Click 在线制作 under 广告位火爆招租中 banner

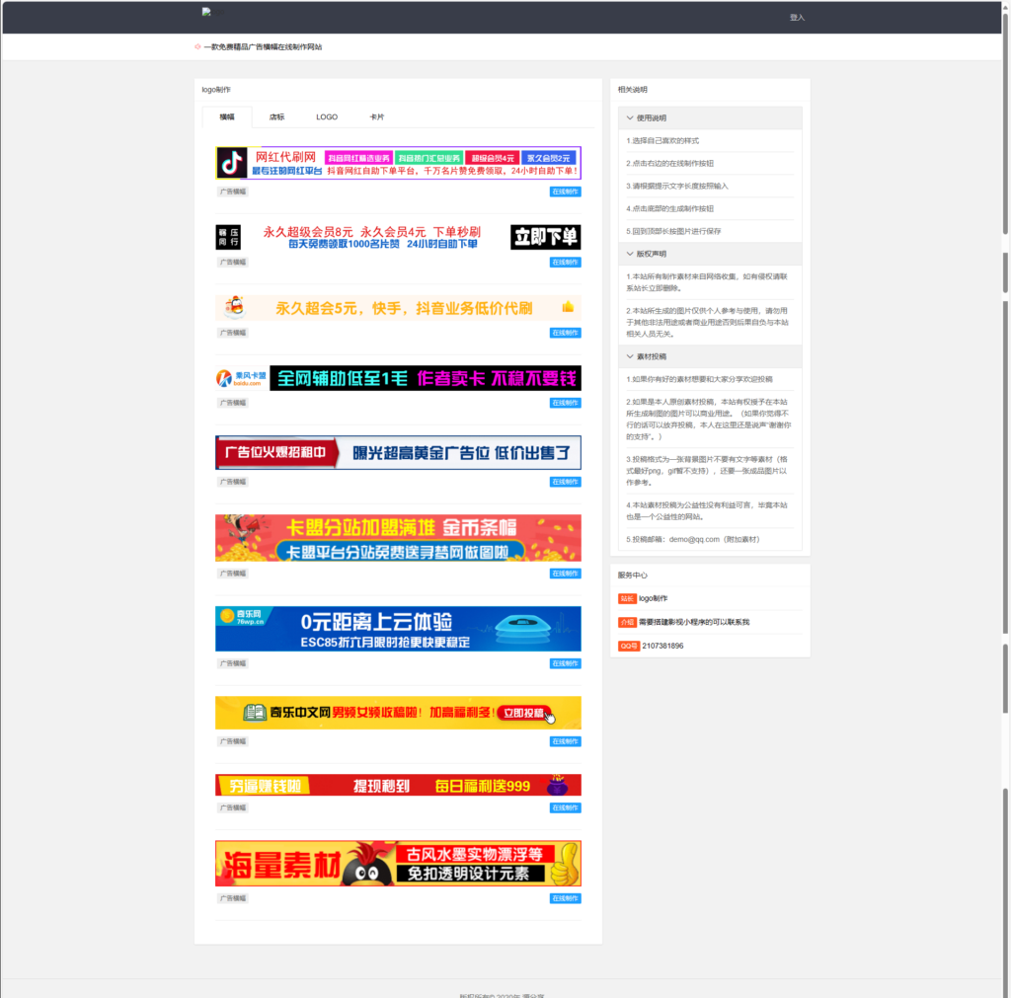(566, 482)
